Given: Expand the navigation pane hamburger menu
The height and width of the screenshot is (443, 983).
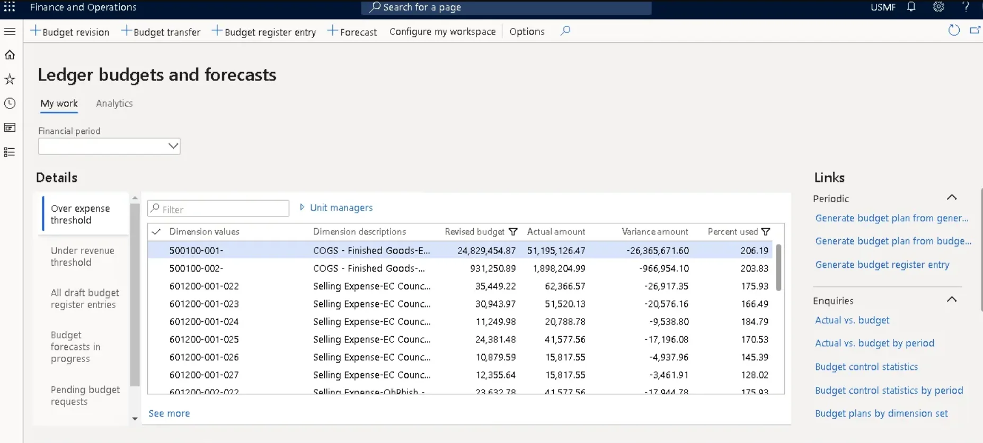Looking at the screenshot, I should coord(10,31).
